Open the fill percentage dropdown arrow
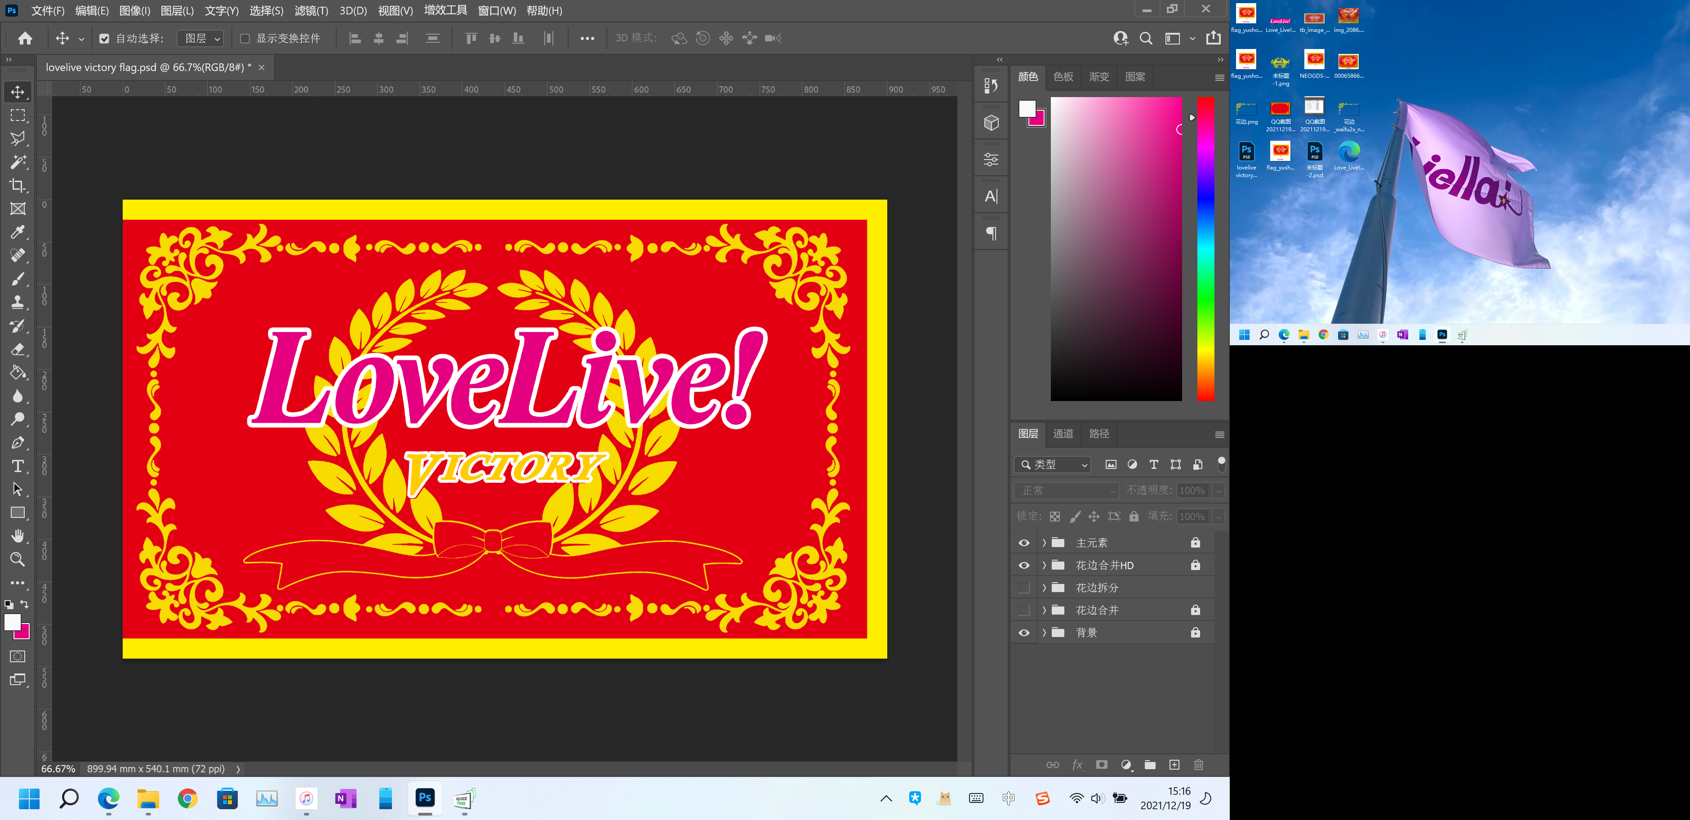 1219,517
